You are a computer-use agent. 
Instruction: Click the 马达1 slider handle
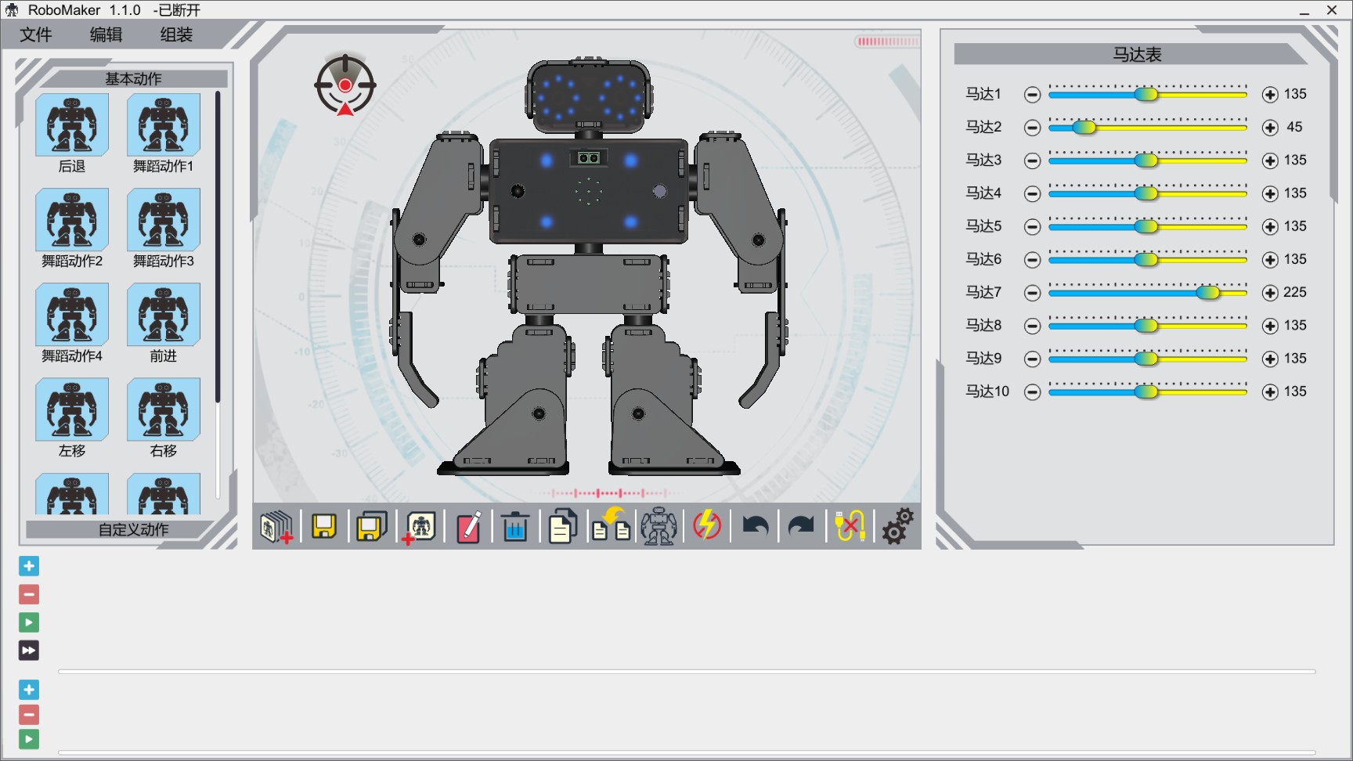(x=1146, y=95)
